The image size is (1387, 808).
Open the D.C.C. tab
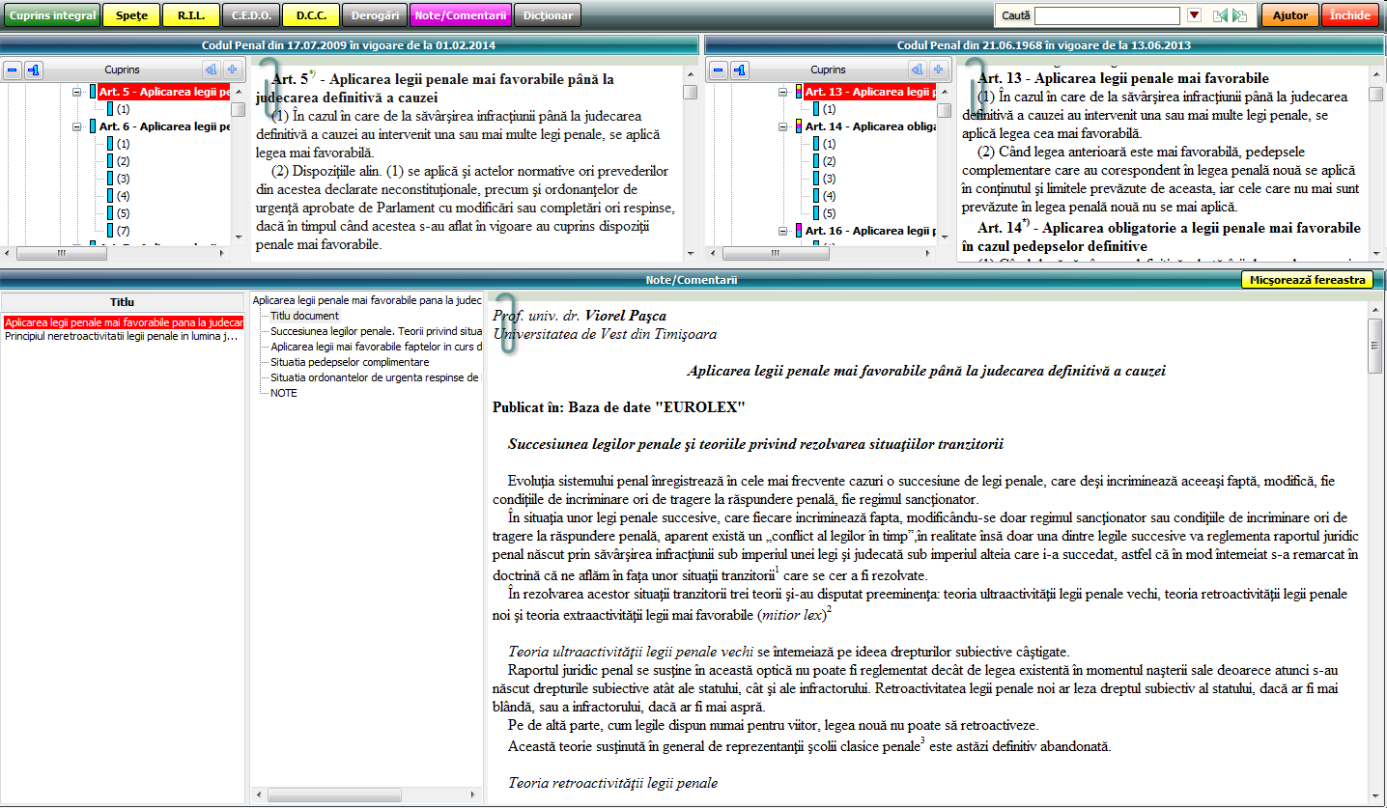click(311, 15)
